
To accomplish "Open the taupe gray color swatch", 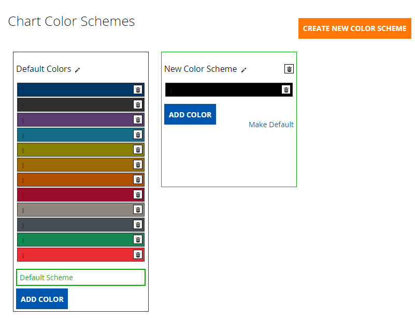I will click(75, 209).
